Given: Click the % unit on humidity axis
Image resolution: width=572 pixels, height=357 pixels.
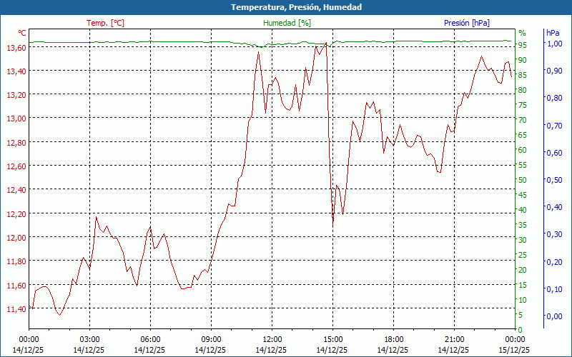Looking at the screenshot, I should pos(522,33).
